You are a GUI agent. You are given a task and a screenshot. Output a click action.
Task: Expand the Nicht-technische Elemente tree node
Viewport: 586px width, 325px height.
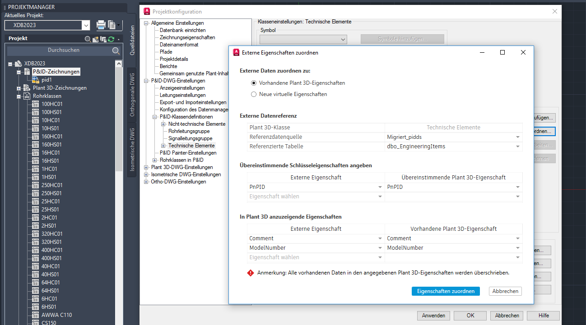(x=163, y=124)
